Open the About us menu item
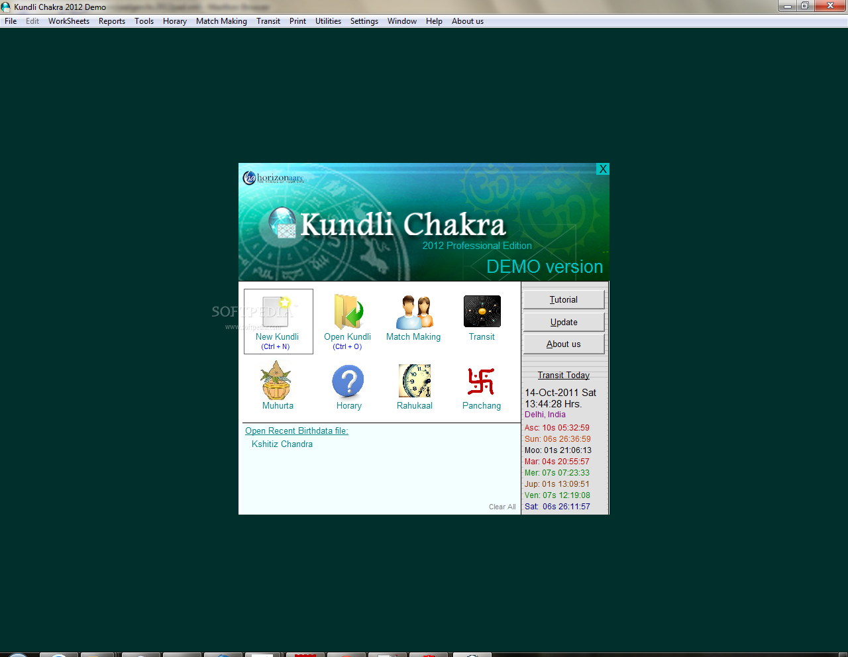848x657 pixels. [468, 21]
